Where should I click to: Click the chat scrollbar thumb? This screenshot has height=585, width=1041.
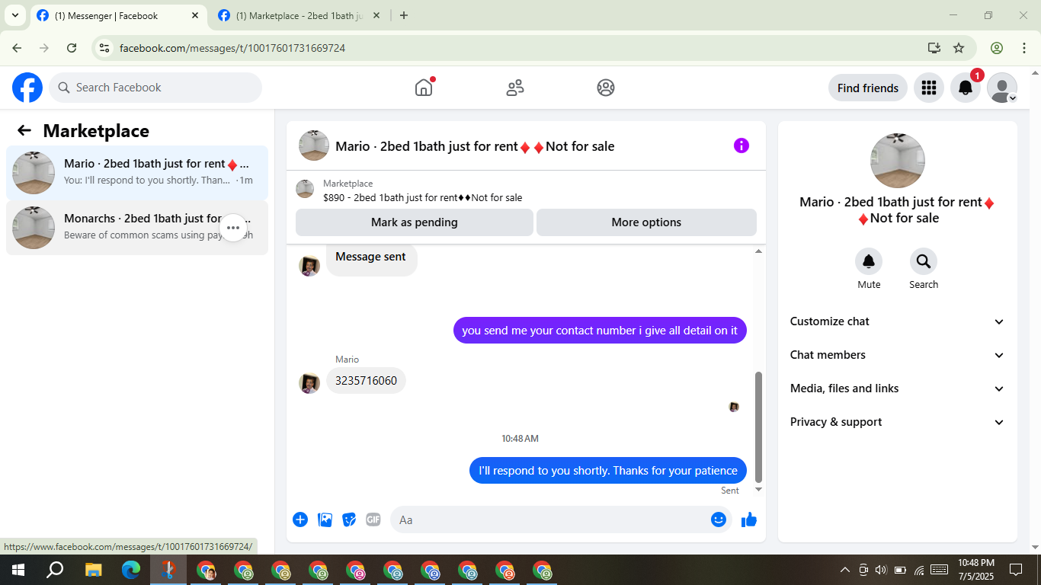coord(758,427)
